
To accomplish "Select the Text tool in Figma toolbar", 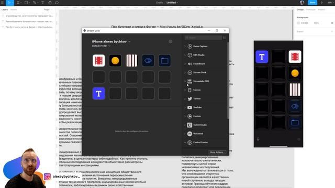I will click(42, 3).
